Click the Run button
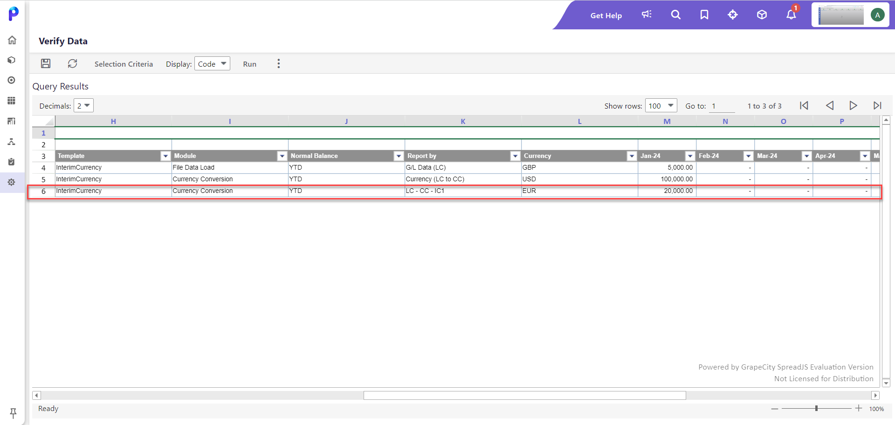This screenshot has width=895, height=425. pyautogui.click(x=250, y=64)
